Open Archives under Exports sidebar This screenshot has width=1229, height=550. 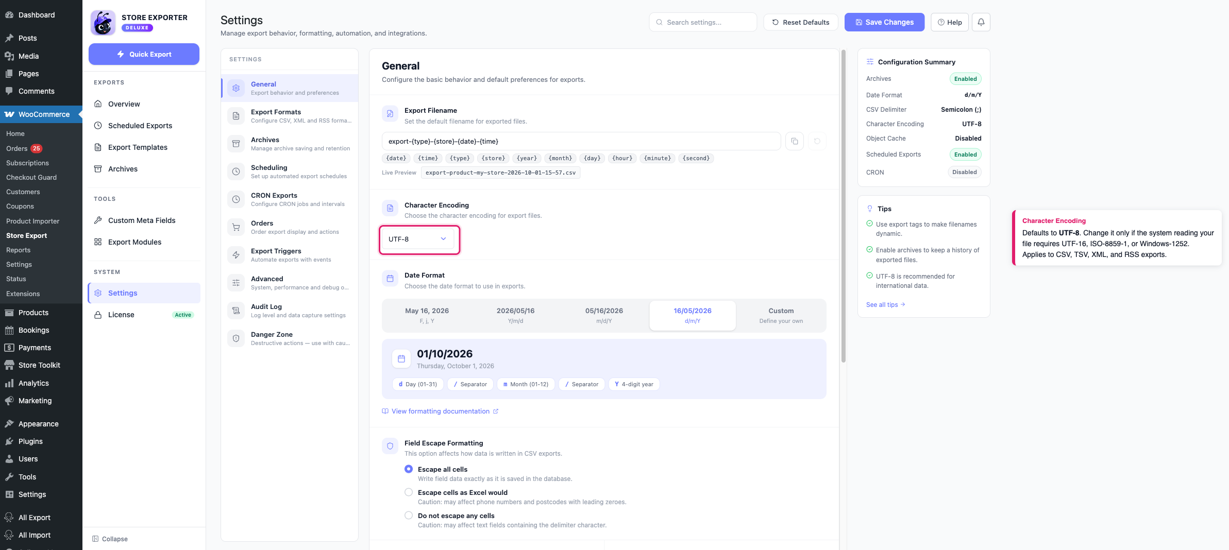pyautogui.click(x=143, y=169)
